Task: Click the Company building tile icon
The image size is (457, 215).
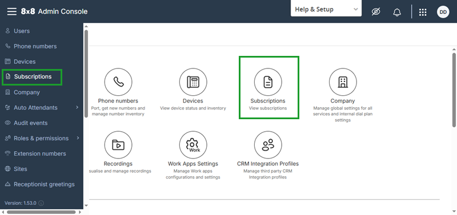Action: [343, 82]
